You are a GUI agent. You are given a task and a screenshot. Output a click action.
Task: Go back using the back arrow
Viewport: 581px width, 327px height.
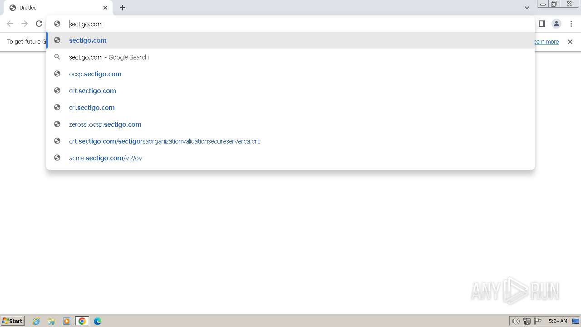coord(10,24)
